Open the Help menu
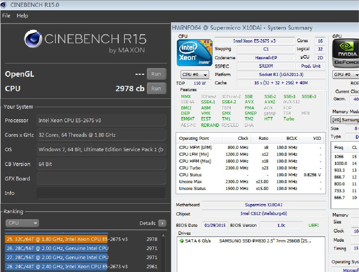The height and width of the screenshot is (272, 359). point(22,16)
